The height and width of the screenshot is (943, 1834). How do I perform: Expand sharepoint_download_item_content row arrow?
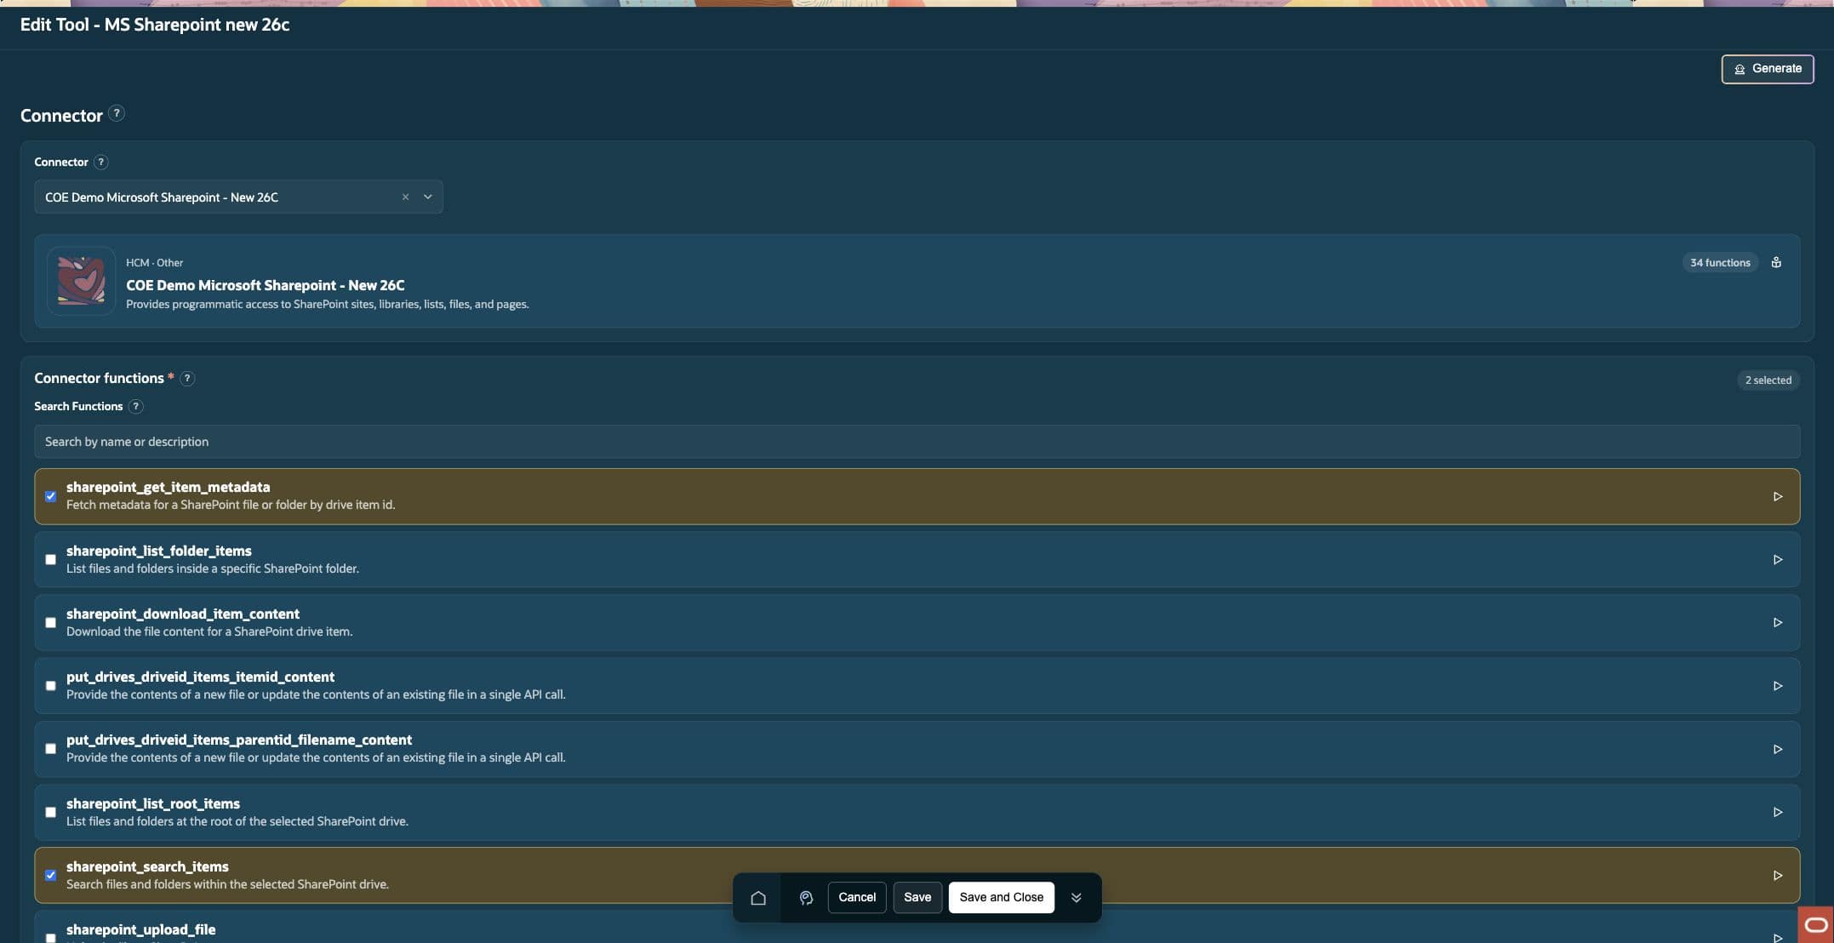click(1778, 622)
